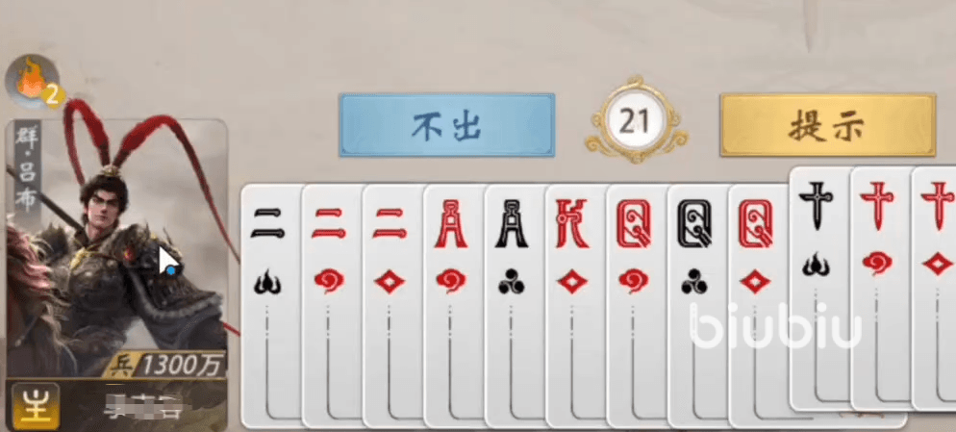Click the gold 主 lord role icon
The image size is (956, 432).
coord(36,406)
